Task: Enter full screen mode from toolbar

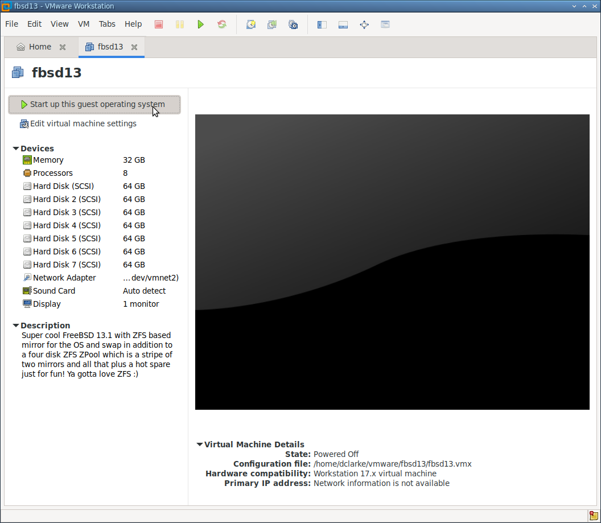Action: [364, 24]
